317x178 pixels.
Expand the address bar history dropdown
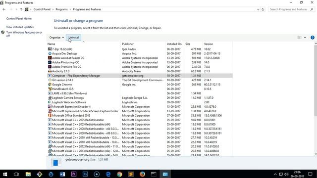pyautogui.click(x=258, y=9)
